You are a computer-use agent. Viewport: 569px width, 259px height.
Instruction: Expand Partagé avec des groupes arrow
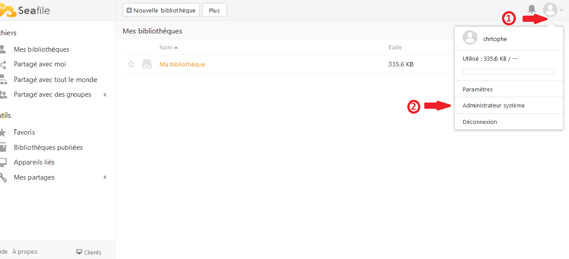(105, 95)
